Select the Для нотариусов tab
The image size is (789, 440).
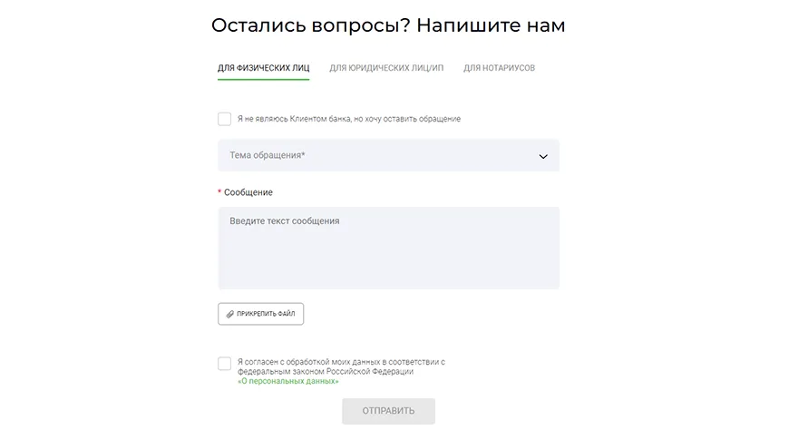499,68
